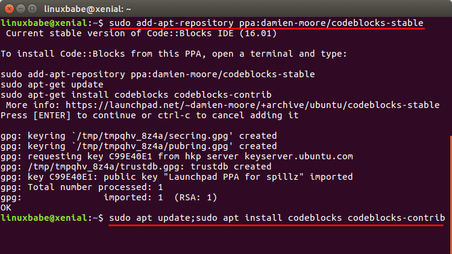The image size is (452, 254).
Task: Click the underlined add-apt-repository command
Action: pyautogui.click(x=266, y=23)
